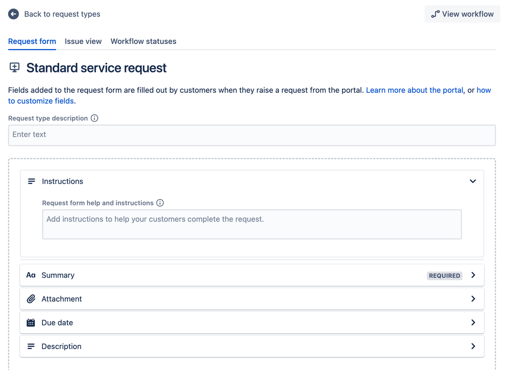This screenshot has width=510, height=370.
Task: Expand the Due date field chevron
Action: [473, 323]
